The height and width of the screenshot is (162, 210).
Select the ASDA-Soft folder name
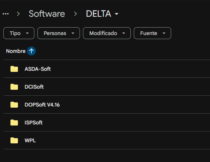[38, 69]
